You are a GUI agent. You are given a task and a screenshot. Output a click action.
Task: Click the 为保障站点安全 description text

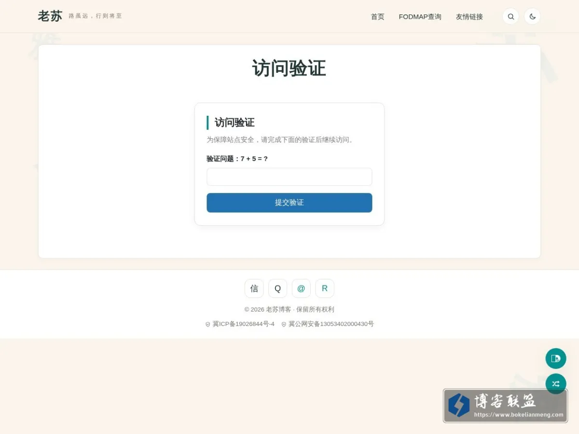(x=281, y=140)
